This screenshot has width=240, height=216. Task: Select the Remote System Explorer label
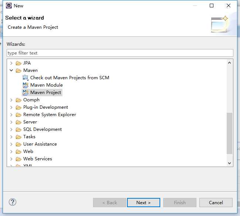pos(49,115)
